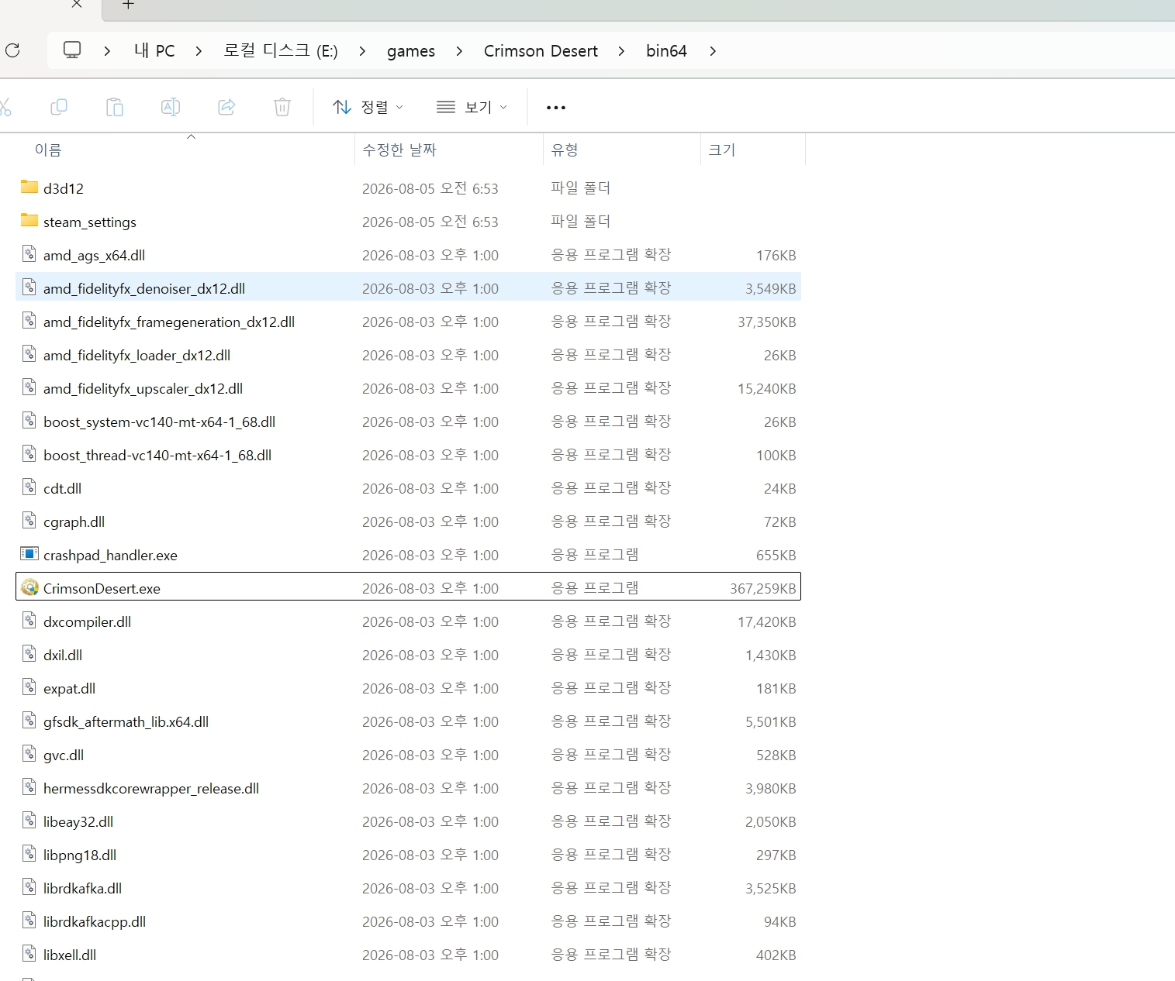This screenshot has width=1175, height=981.
Task: Select amd_fidelityfx_denoiser_dx12.dll file name
Action: click(x=144, y=289)
